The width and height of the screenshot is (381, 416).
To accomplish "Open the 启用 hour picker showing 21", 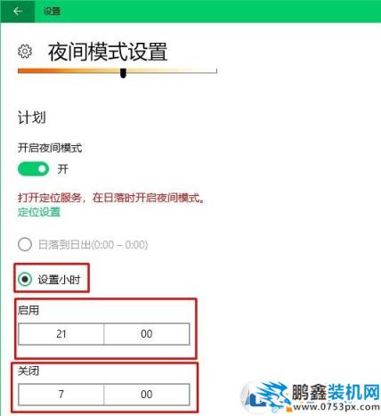I will [x=61, y=334].
